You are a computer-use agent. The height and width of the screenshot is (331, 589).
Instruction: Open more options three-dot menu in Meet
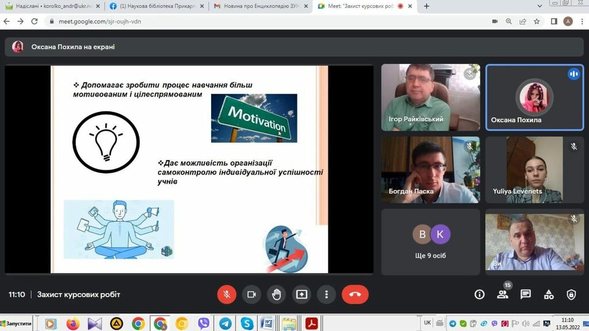[x=326, y=294]
